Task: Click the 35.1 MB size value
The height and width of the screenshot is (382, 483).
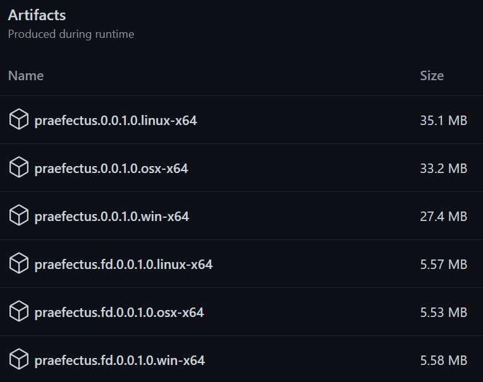Action: [x=444, y=120]
